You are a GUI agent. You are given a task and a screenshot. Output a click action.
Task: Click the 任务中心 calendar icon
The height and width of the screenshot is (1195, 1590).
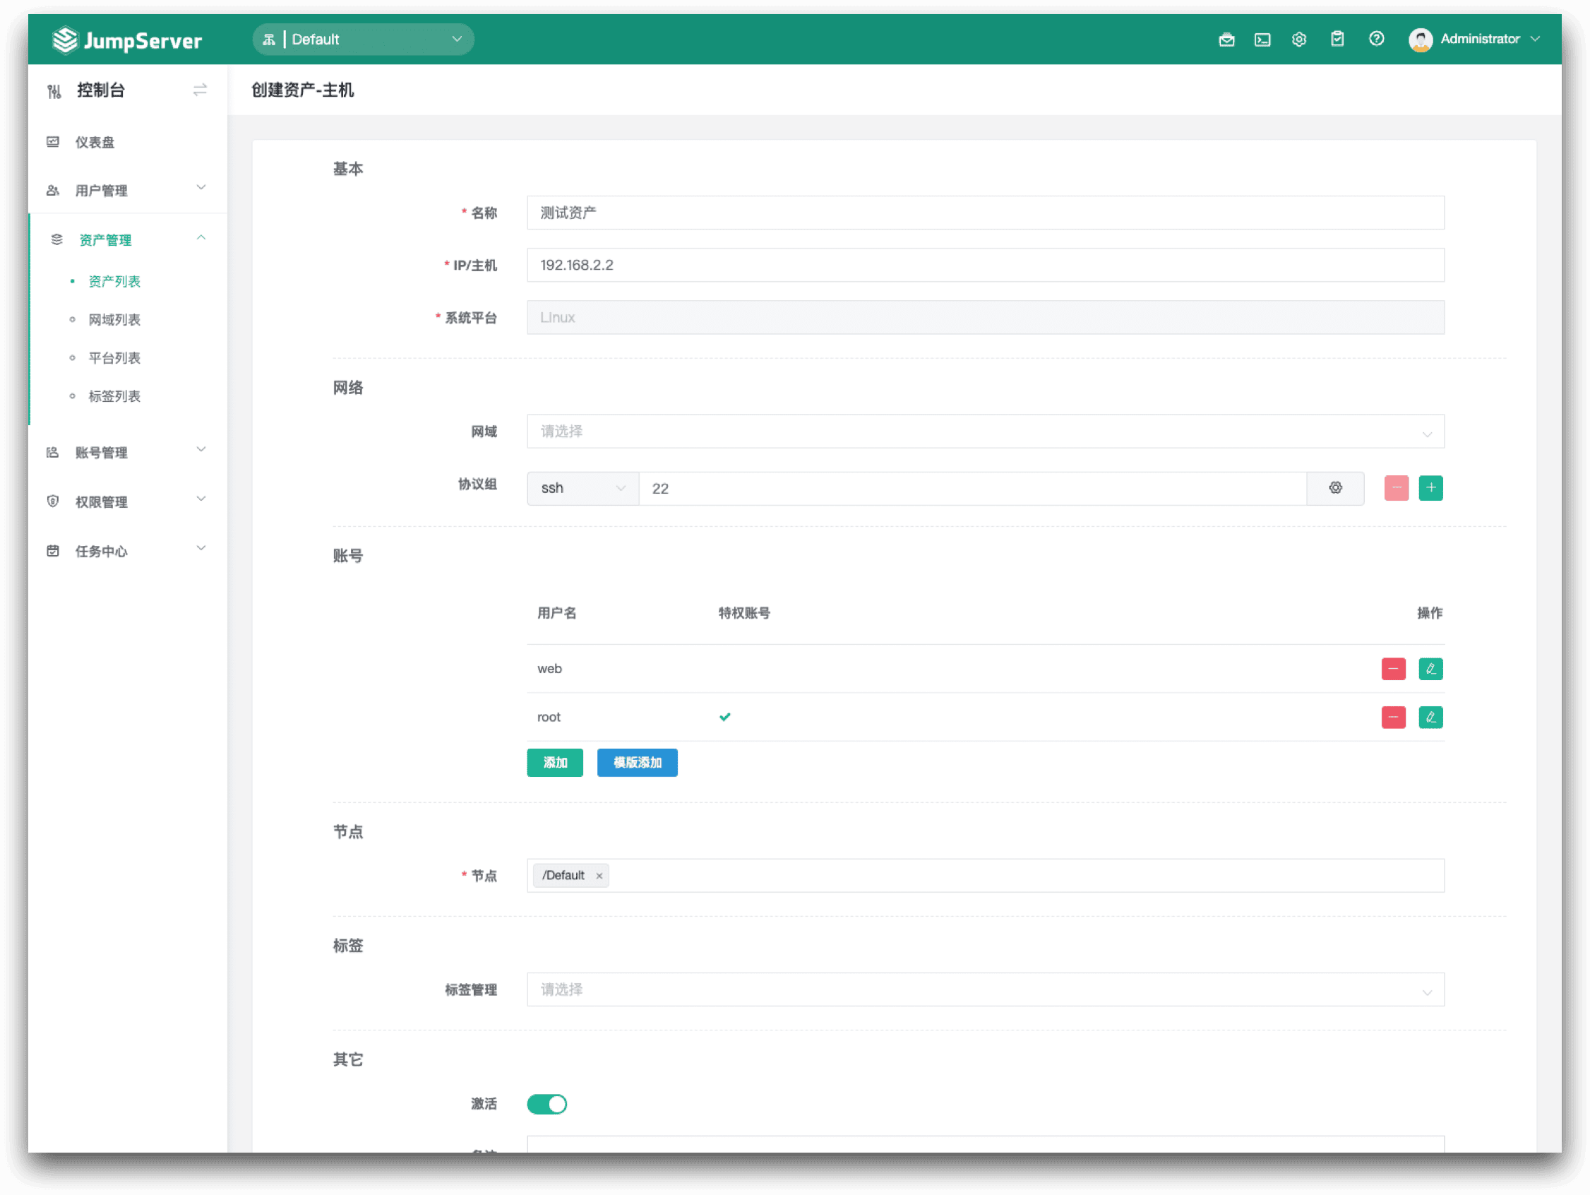pyautogui.click(x=52, y=551)
